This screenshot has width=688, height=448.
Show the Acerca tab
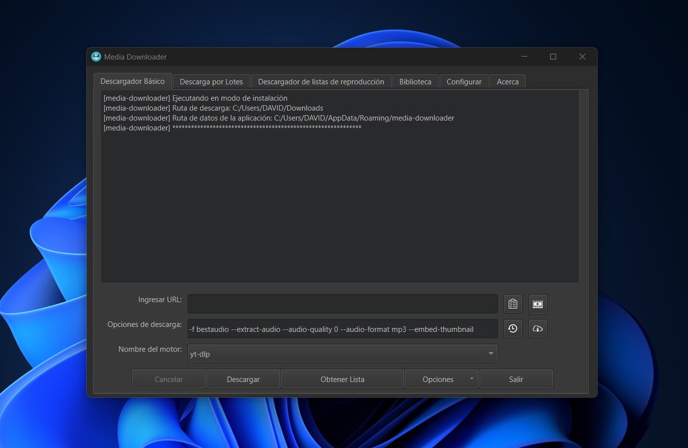[508, 82]
